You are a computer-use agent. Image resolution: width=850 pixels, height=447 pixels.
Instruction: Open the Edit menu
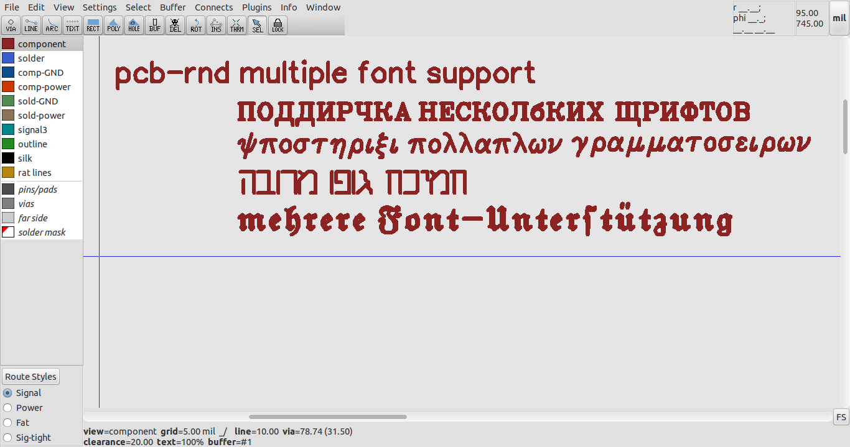(x=36, y=7)
